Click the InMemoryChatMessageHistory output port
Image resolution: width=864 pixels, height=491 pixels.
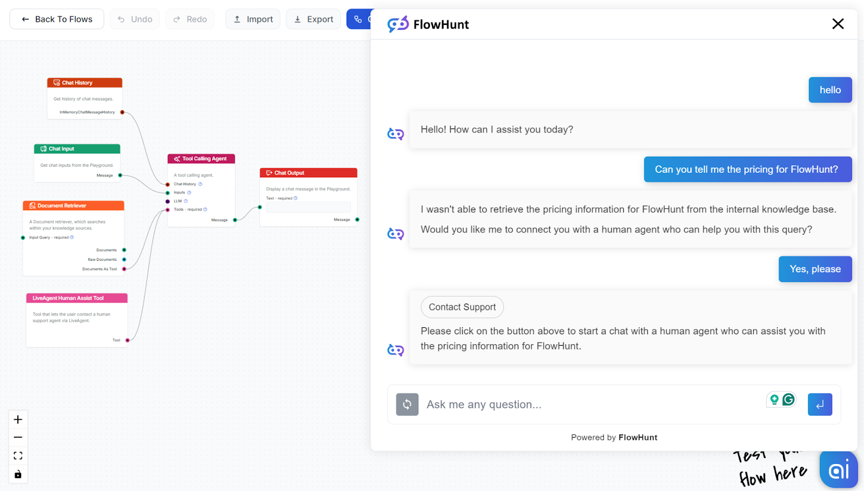(x=122, y=112)
